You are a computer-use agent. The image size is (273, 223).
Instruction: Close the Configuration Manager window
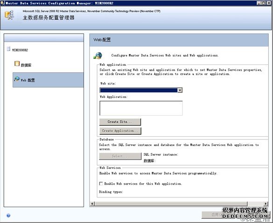click(269, 3)
